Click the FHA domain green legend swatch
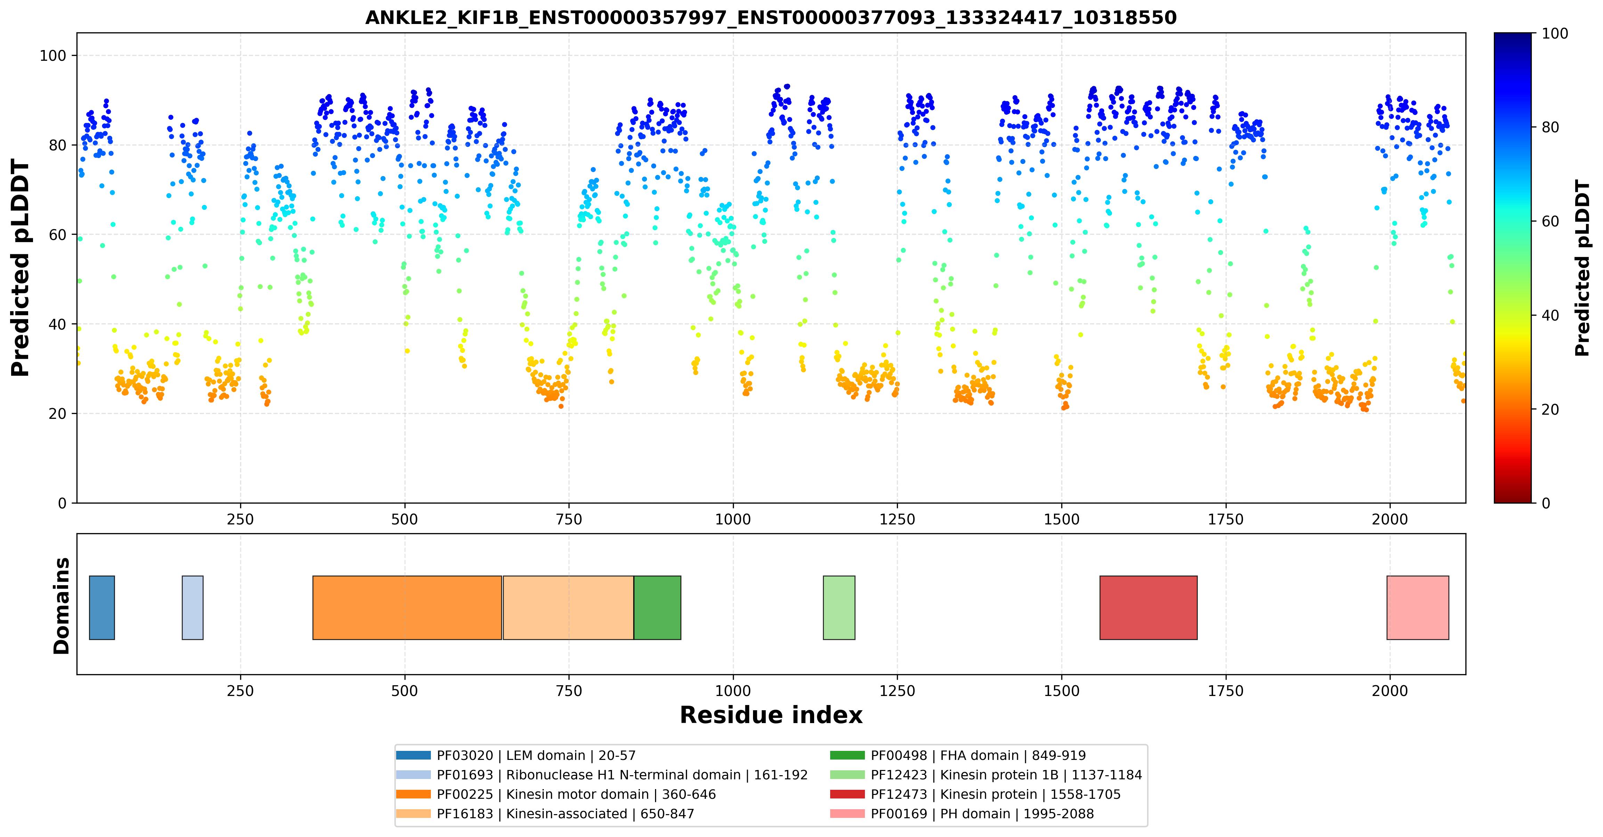The image size is (1603, 837). click(x=847, y=755)
